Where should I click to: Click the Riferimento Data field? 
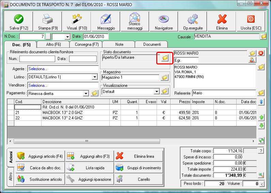(x=83, y=59)
